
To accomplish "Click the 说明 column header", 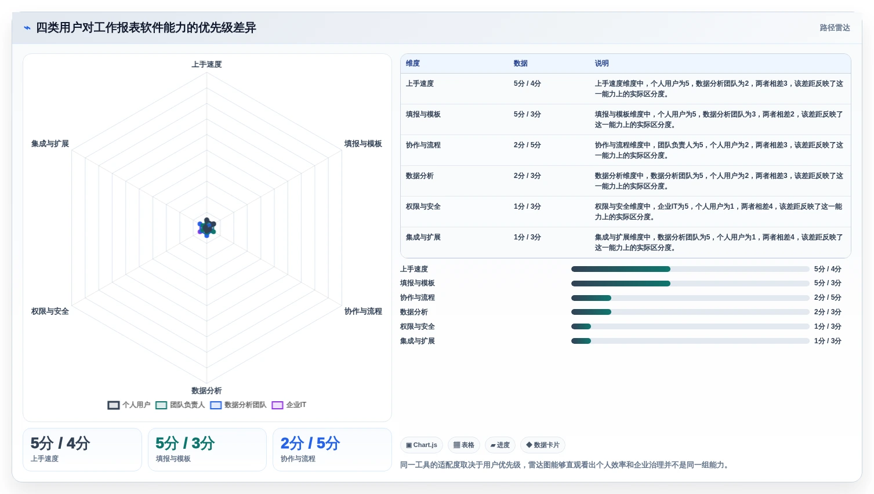I will click(x=602, y=64).
